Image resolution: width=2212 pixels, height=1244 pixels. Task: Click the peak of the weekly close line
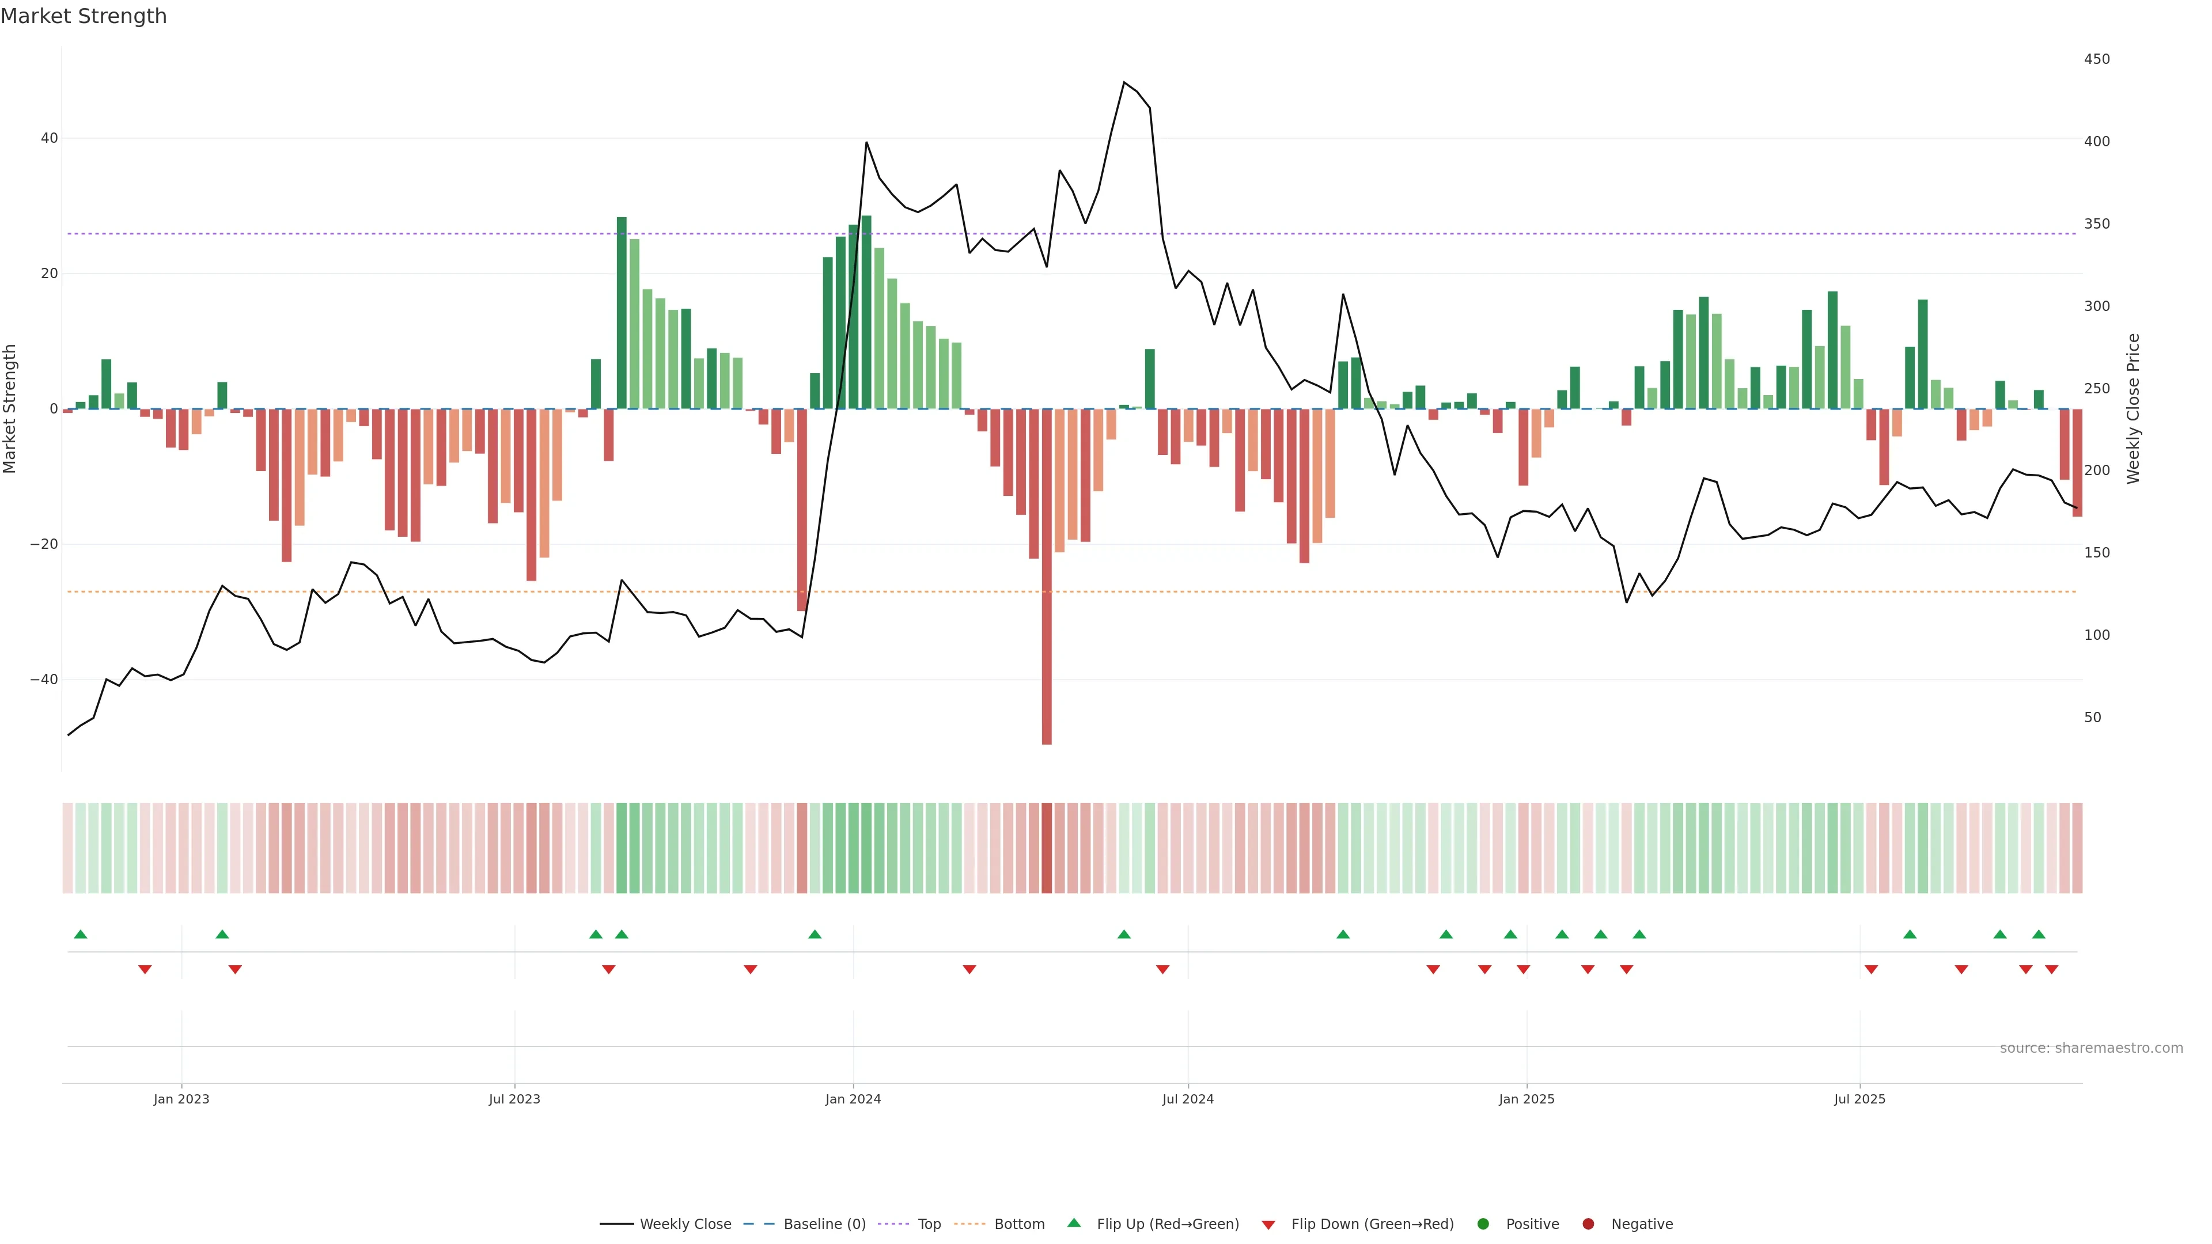point(1124,82)
